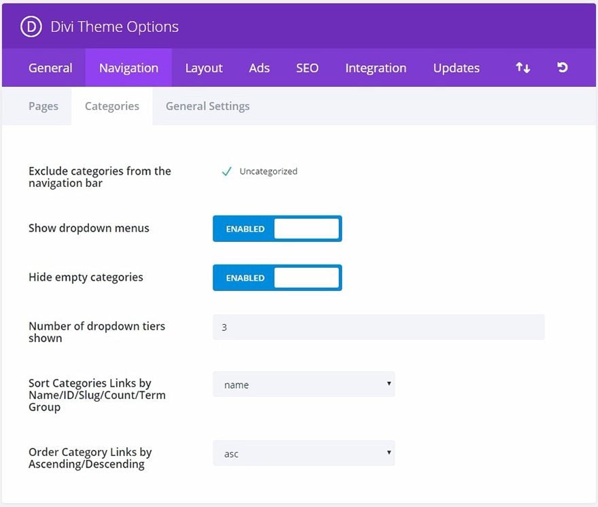The width and height of the screenshot is (598, 507).
Task: Disable Hide empty categories toggle
Action: (277, 278)
